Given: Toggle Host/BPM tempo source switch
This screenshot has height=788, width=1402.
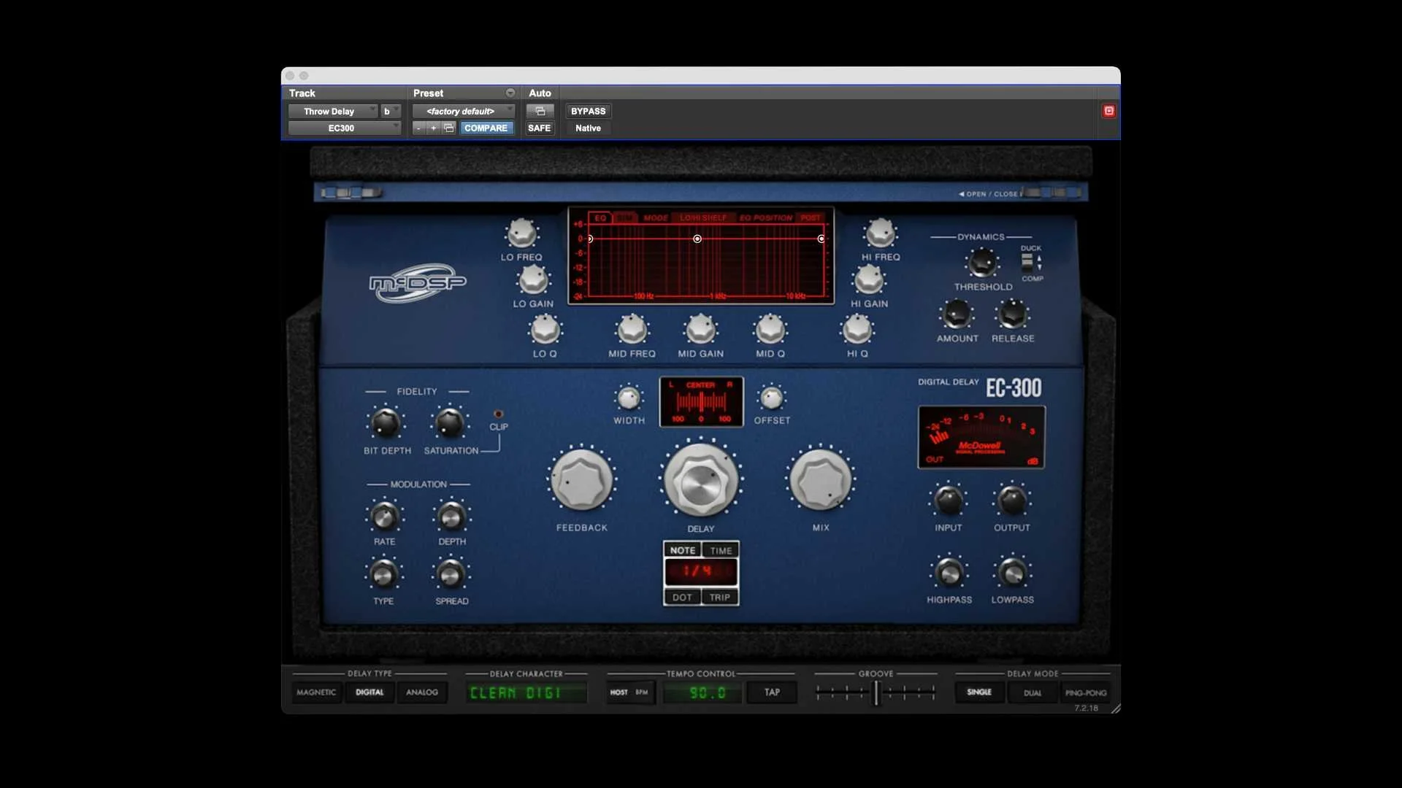Looking at the screenshot, I should 629,692.
